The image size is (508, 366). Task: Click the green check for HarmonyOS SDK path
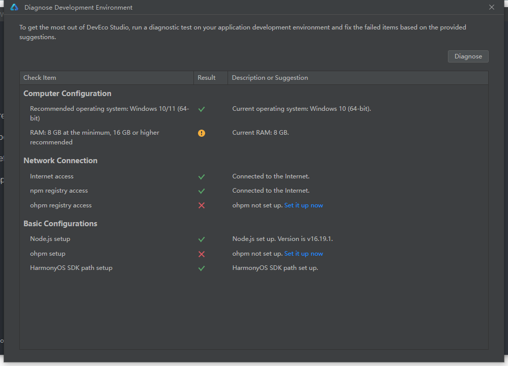(202, 268)
